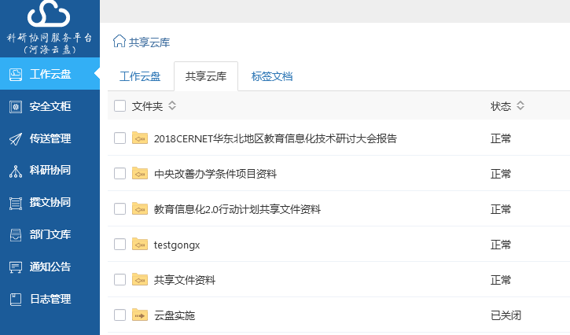Toggle the select-all checkbox in header

[120, 106]
